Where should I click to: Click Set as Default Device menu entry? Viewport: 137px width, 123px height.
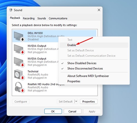click(94, 50)
